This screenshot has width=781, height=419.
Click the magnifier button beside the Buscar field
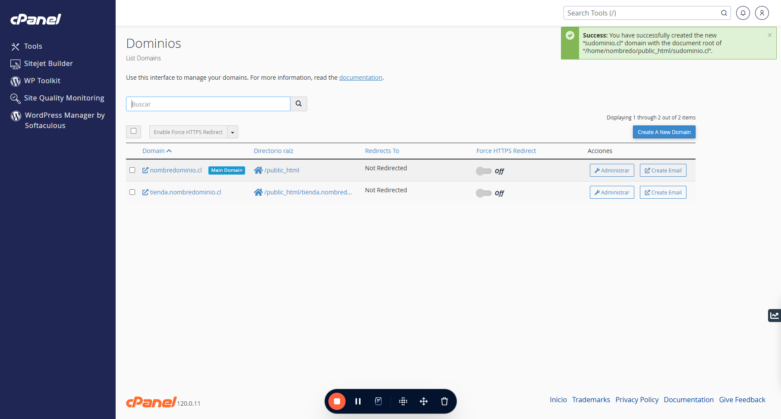(x=299, y=104)
